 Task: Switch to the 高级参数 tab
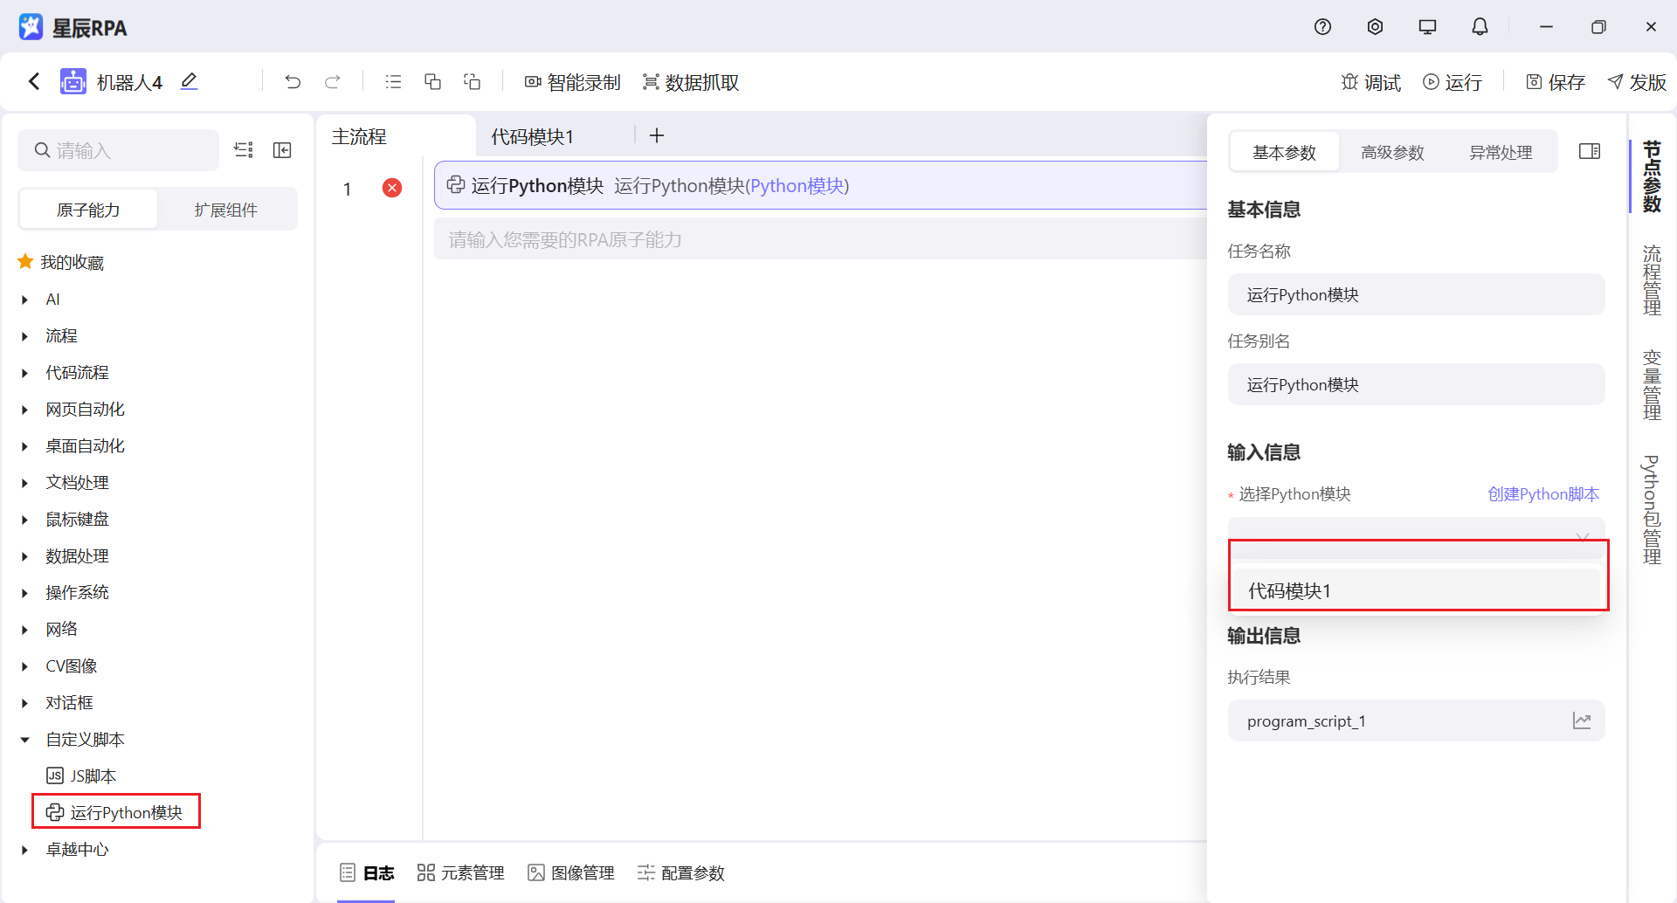1392,151
